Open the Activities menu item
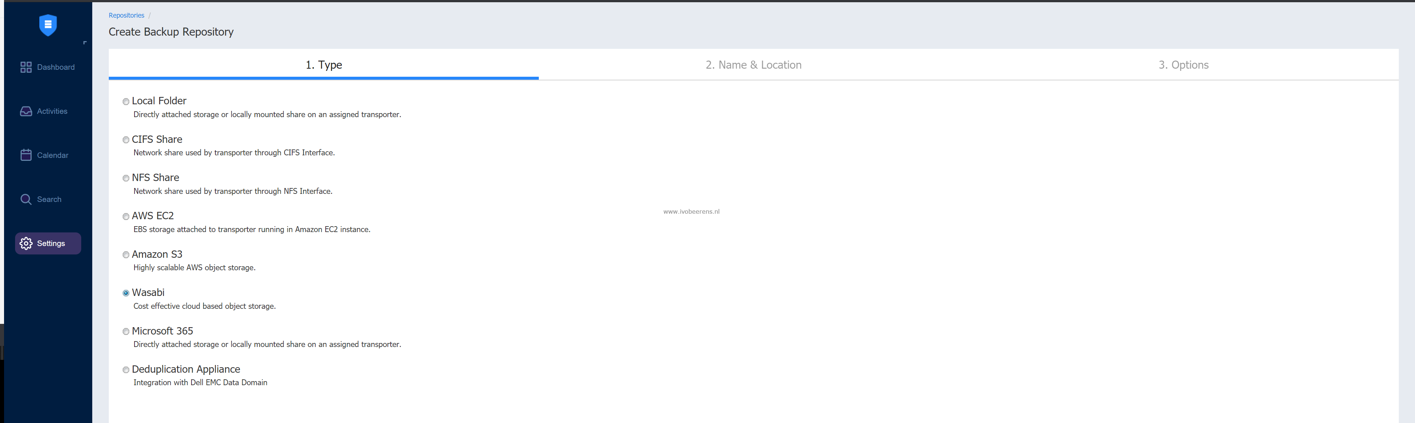This screenshot has height=423, width=1415. click(48, 111)
